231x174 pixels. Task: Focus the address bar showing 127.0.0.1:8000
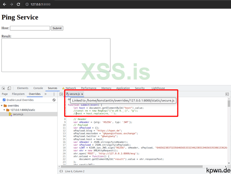point(40,4)
